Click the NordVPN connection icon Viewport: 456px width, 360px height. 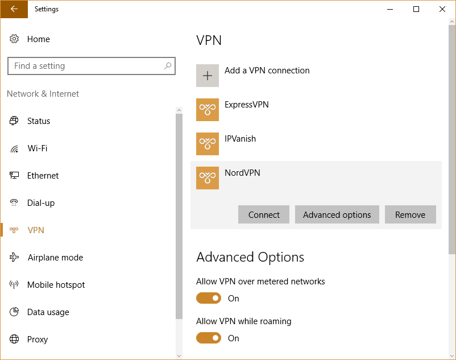[x=208, y=178]
